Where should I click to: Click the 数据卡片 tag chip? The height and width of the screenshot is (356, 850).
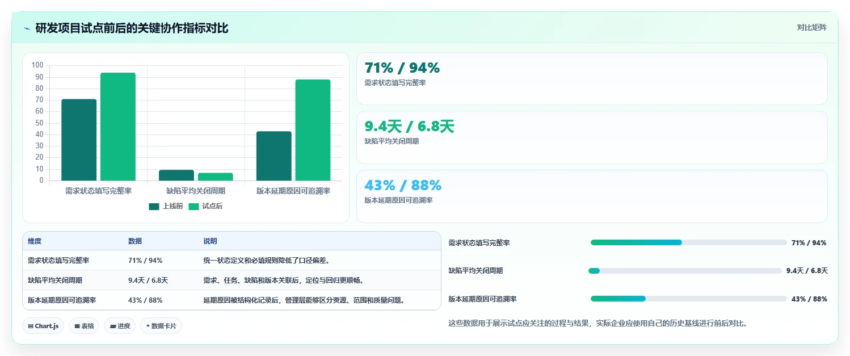(161, 326)
